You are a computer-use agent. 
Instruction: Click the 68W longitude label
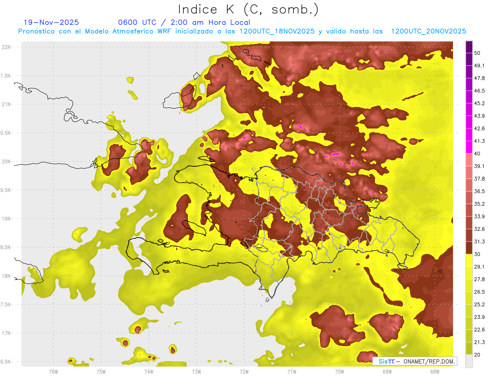[435, 371]
